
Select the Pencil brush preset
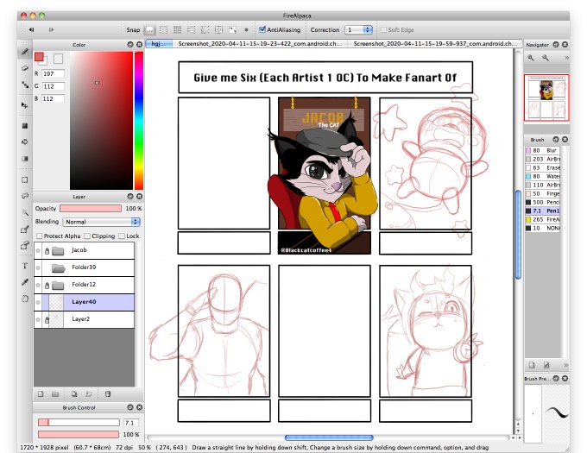542,202
